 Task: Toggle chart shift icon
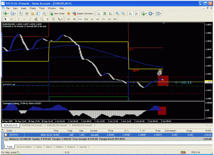136,13
